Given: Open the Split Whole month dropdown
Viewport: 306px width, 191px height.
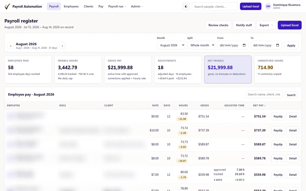Looking at the screenshot, I should pyautogui.click(x=202, y=45).
